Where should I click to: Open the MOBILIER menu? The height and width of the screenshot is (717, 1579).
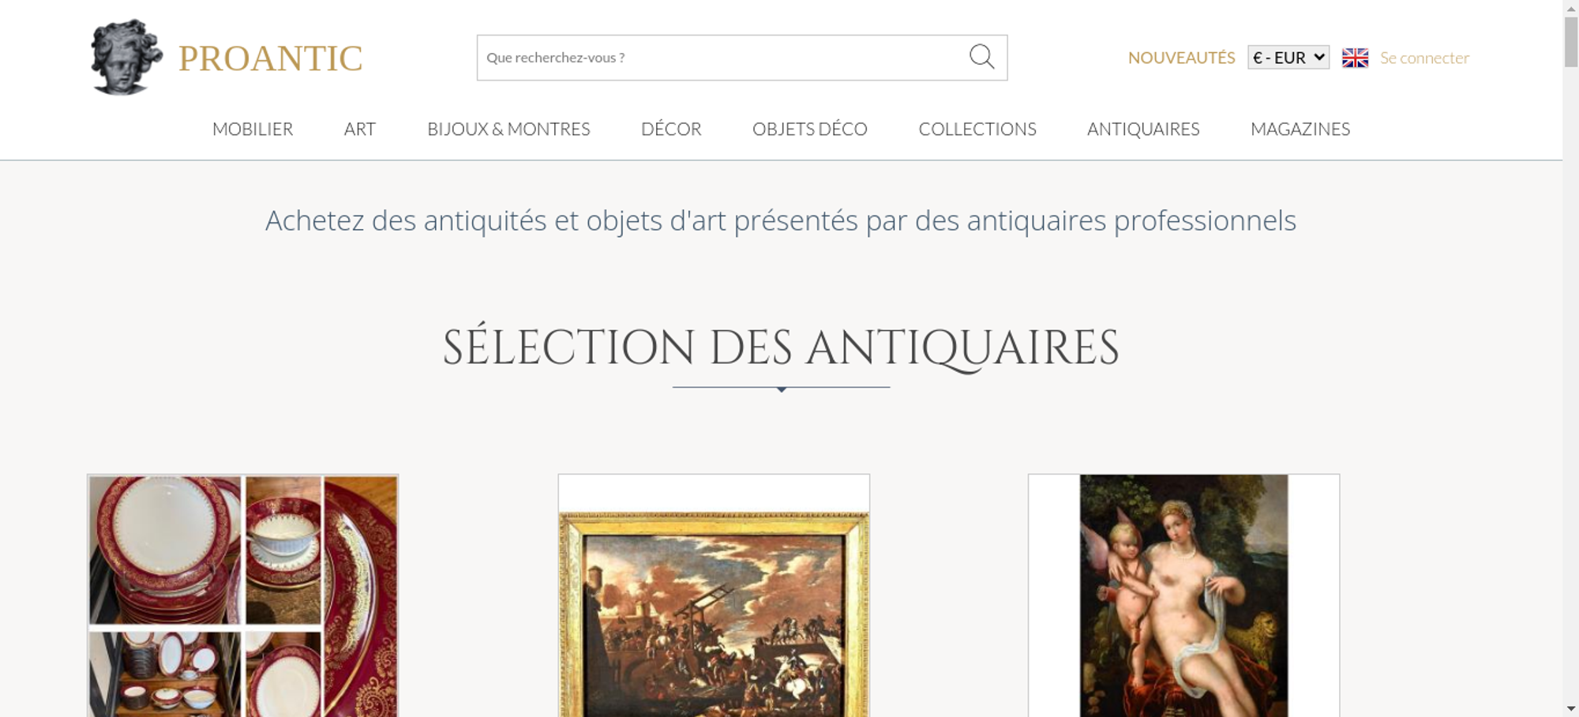(x=253, y=129)
